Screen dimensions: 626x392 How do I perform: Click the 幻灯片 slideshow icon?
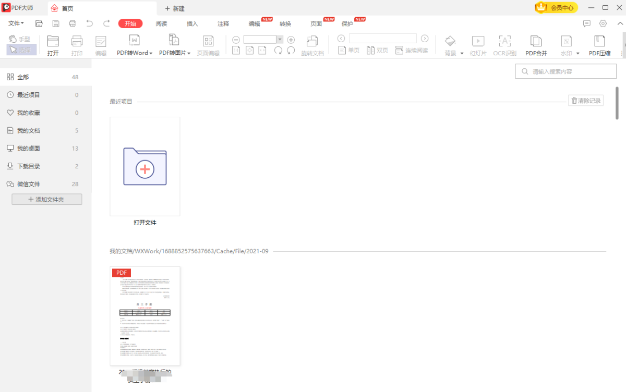coord(478,42)
